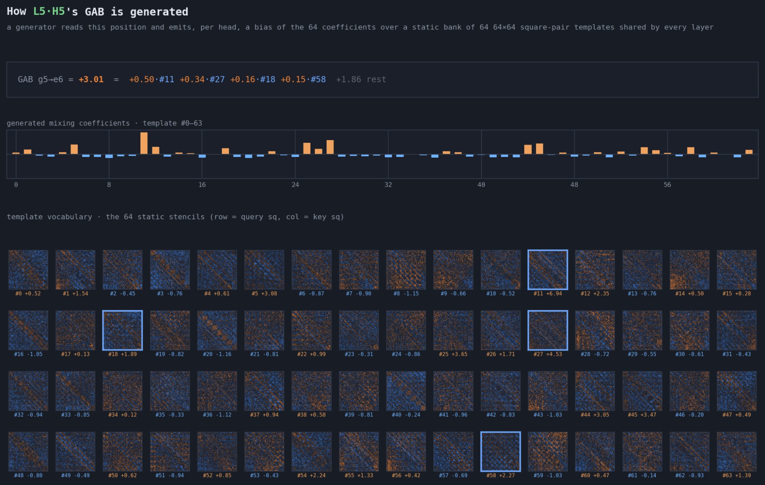The width and height of the screenshot is (765, 485).
Task: Click the "#10 -0.52" stencil caption
Action: click(501, 294)
